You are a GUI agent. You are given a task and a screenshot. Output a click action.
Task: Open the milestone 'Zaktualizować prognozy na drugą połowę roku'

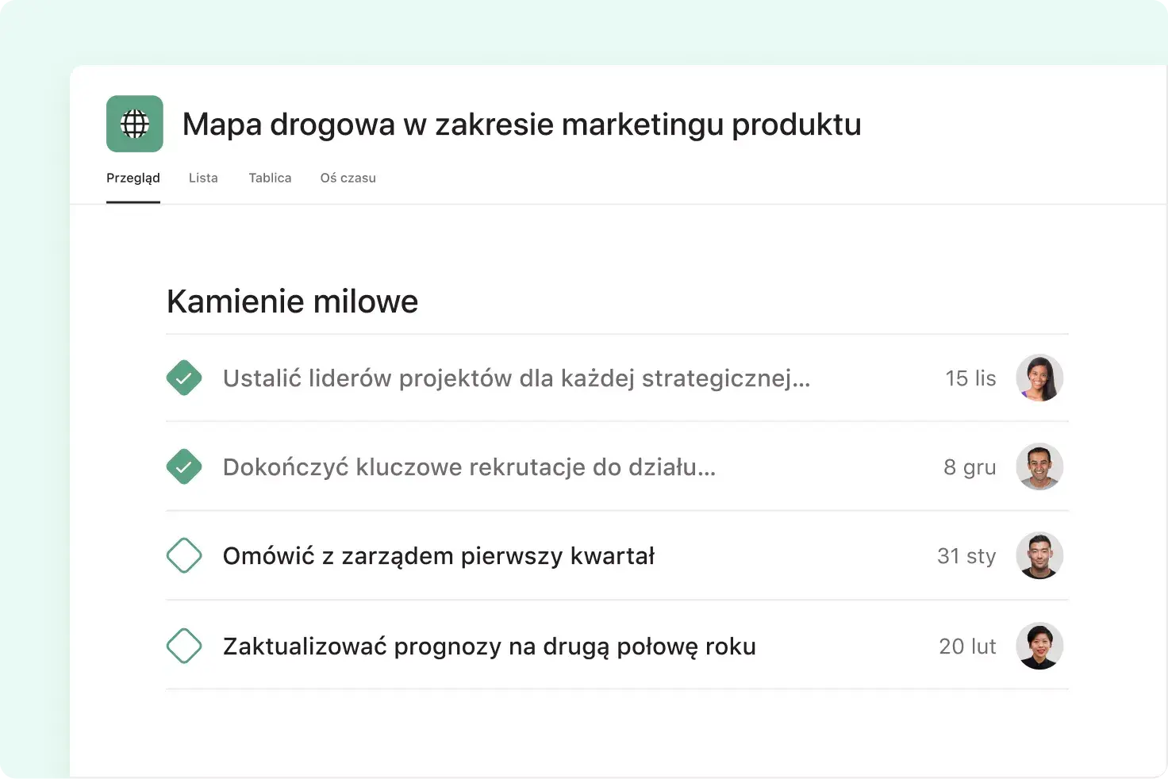(489, 646)
